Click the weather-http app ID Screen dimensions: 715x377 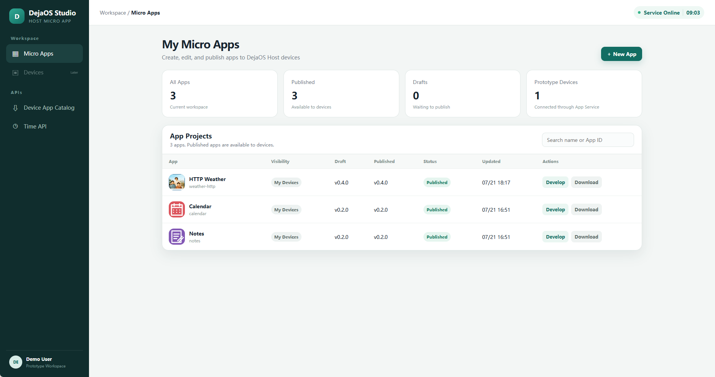(202, 186)
